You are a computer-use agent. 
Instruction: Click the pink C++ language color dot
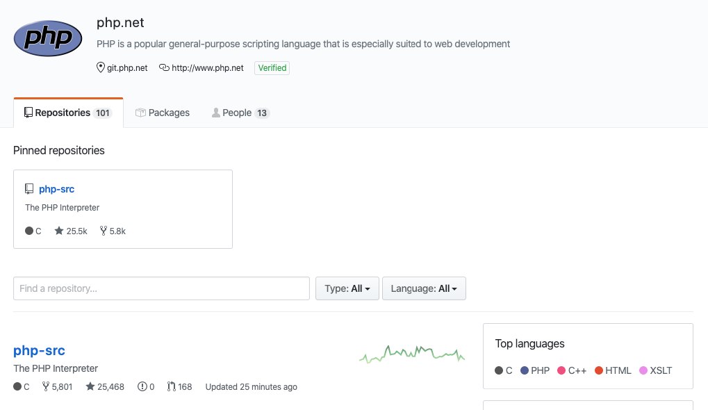click(x=561, y=370)
